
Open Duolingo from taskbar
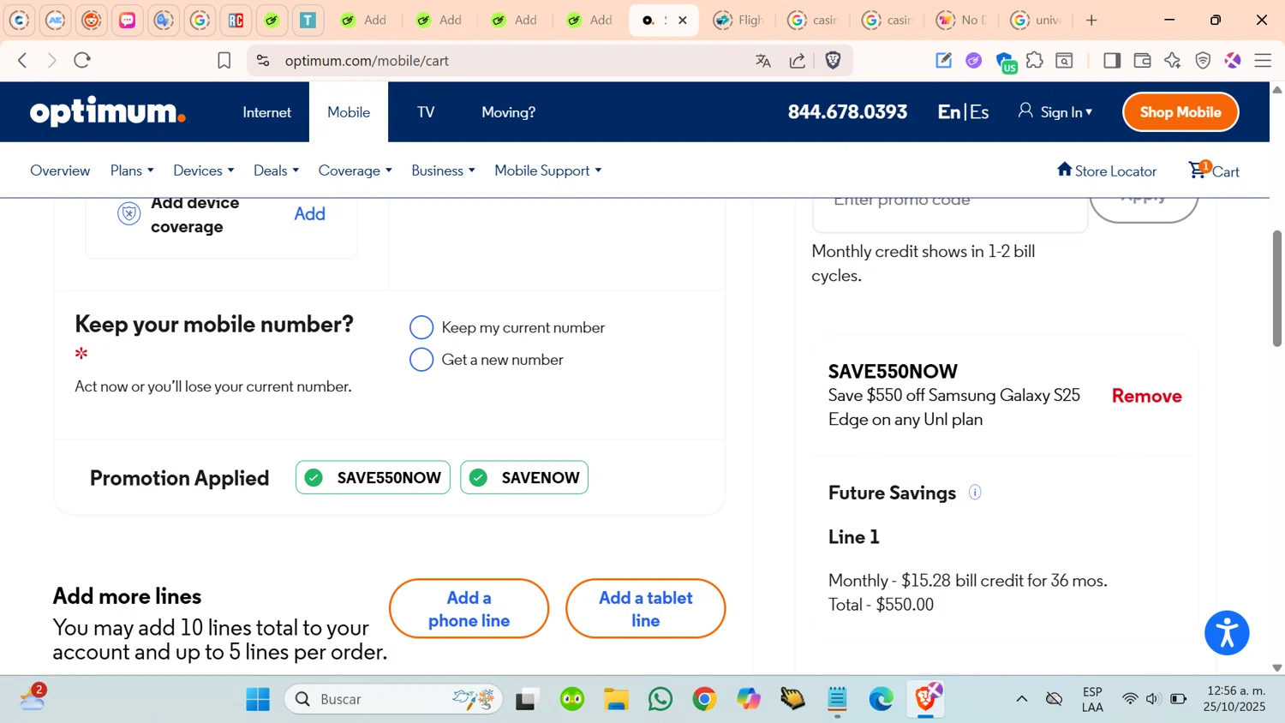(x=572, y=699)
